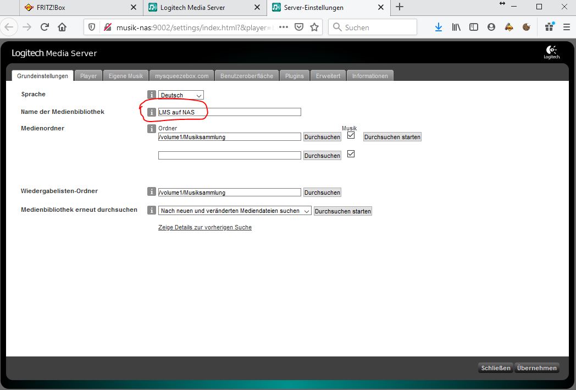
Task: Show the Informationen tab
Action: coord(370,76)
